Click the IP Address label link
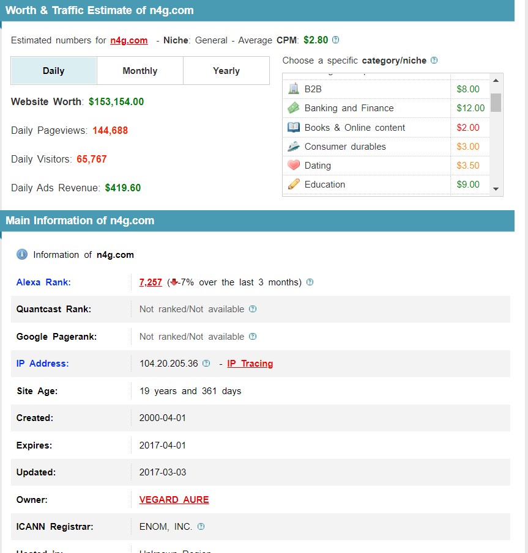Image resolution: width=528 pixels, height=553 pixels. click(x=42, y=364)
